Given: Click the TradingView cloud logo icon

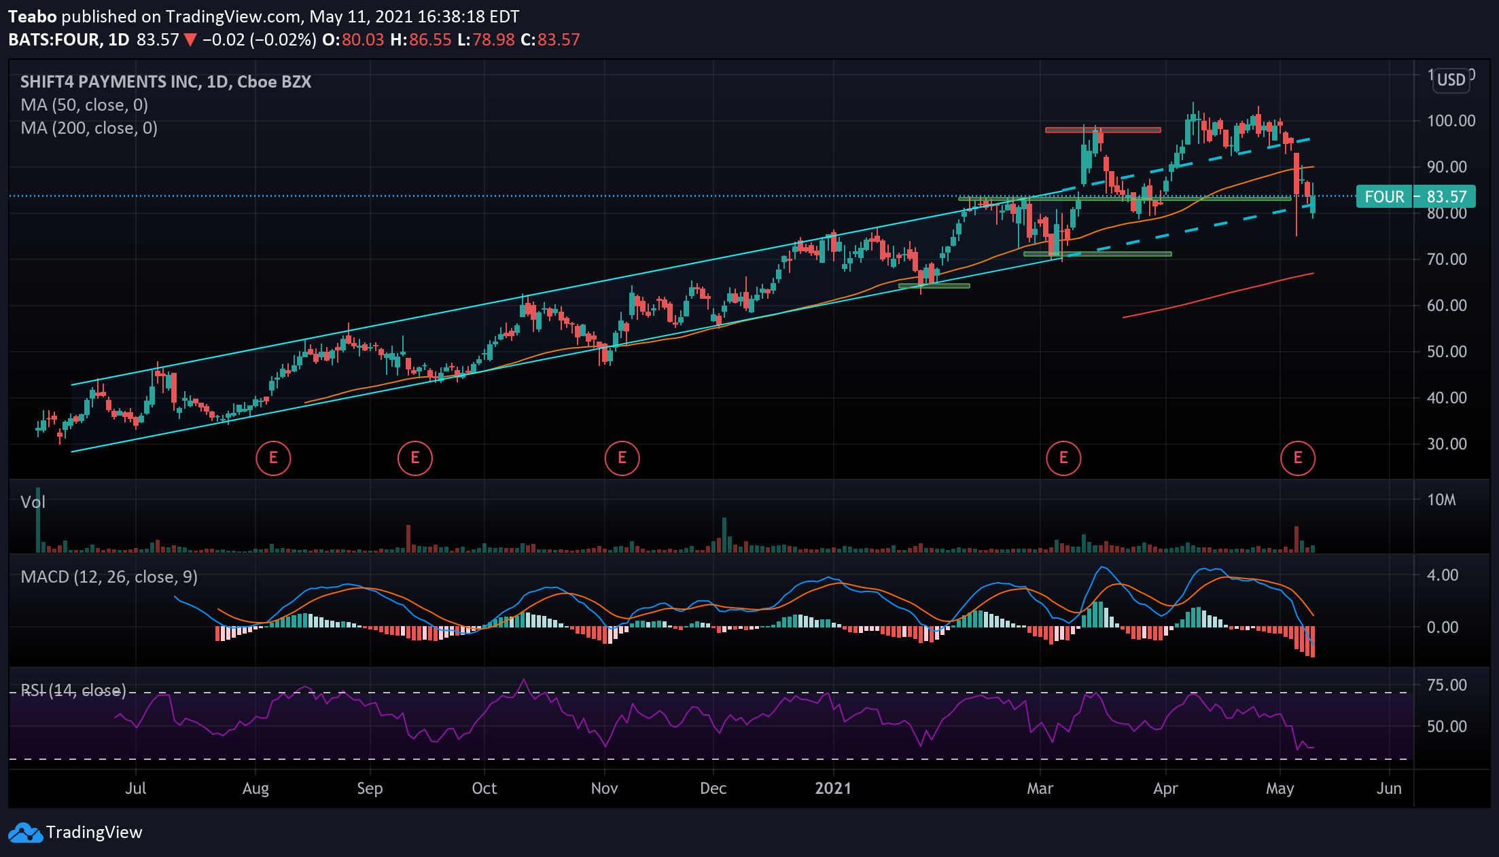Looking at the screenshot, I should coord(25,833).
